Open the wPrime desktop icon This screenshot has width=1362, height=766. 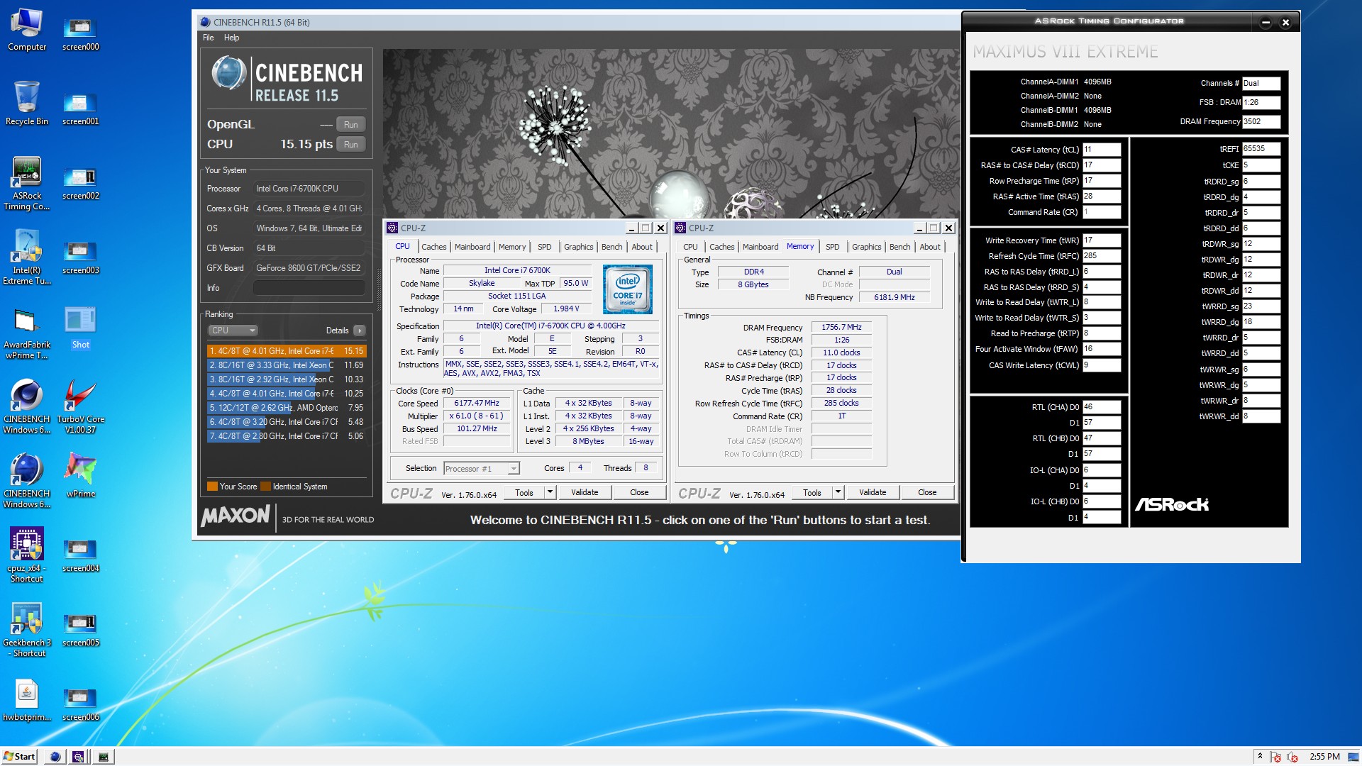pos(80,475)
